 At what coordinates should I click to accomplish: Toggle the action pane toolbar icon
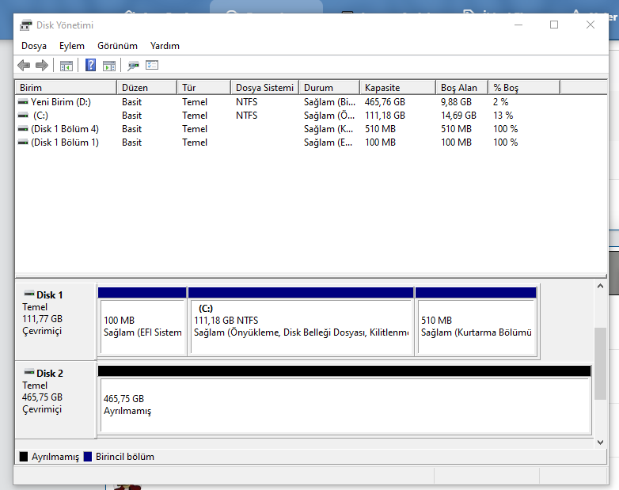(x=109, y=66)
